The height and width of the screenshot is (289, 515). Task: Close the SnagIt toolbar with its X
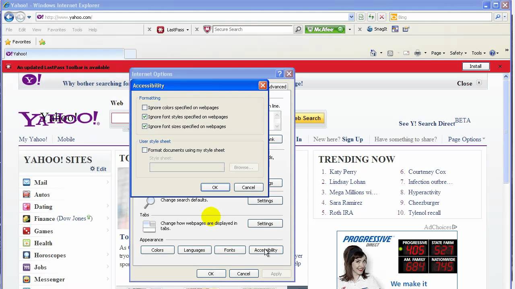(360, 29)
